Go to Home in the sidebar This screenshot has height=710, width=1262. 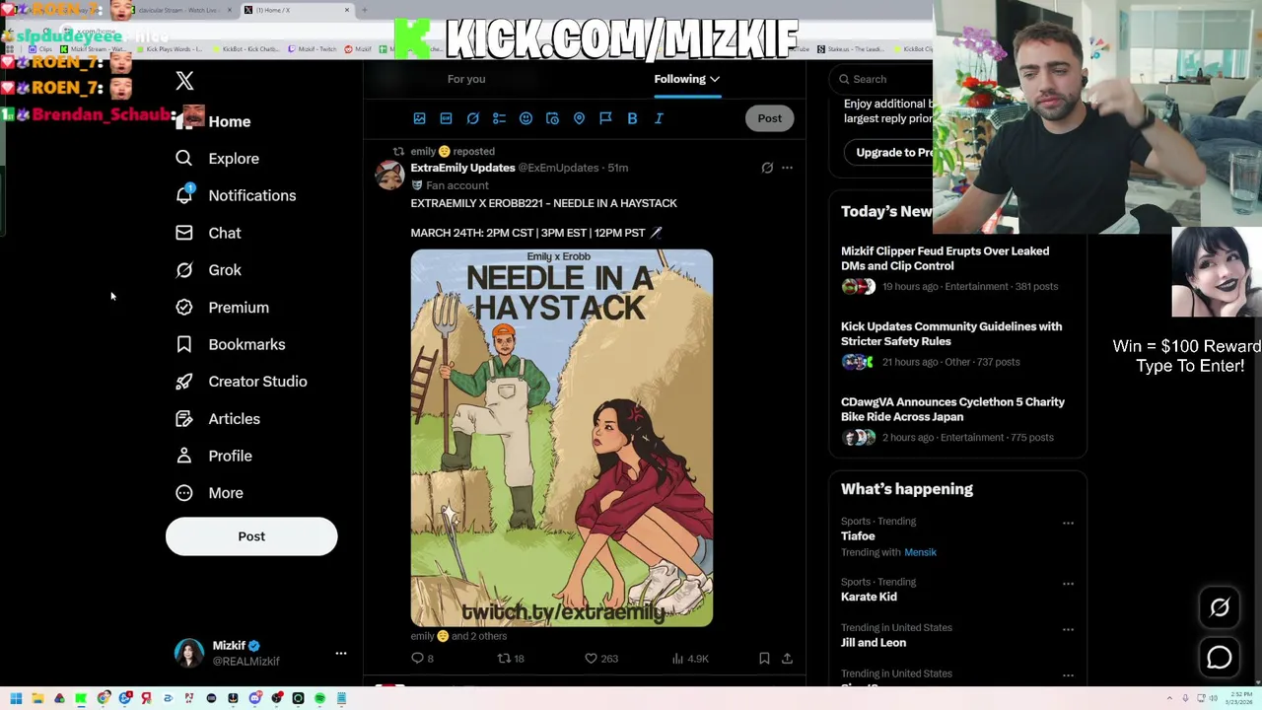click(x=215, y=121)
